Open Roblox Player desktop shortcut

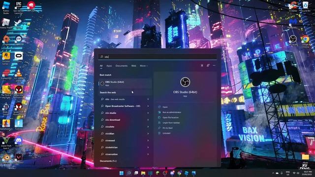(6, 24)
